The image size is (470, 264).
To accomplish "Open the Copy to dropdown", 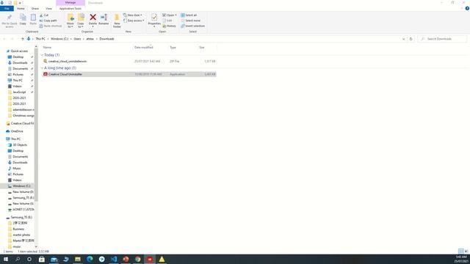I will [x=81, y=21].
